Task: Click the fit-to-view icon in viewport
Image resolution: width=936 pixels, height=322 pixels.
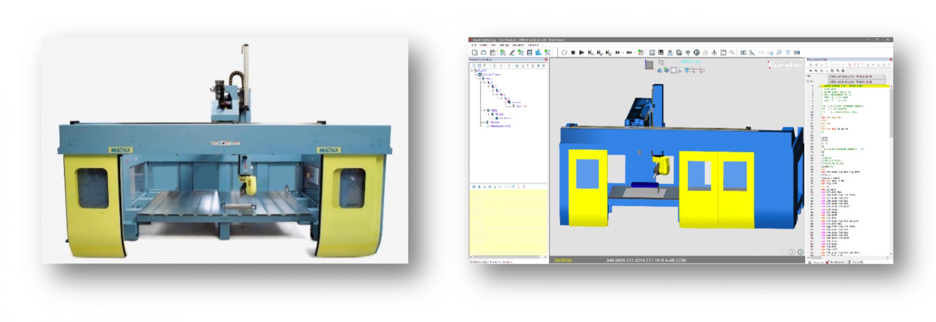Action: [674, 70]
